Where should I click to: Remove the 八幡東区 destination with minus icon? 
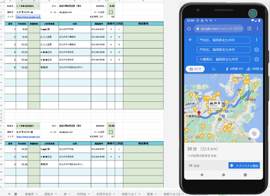pos(256,59)
